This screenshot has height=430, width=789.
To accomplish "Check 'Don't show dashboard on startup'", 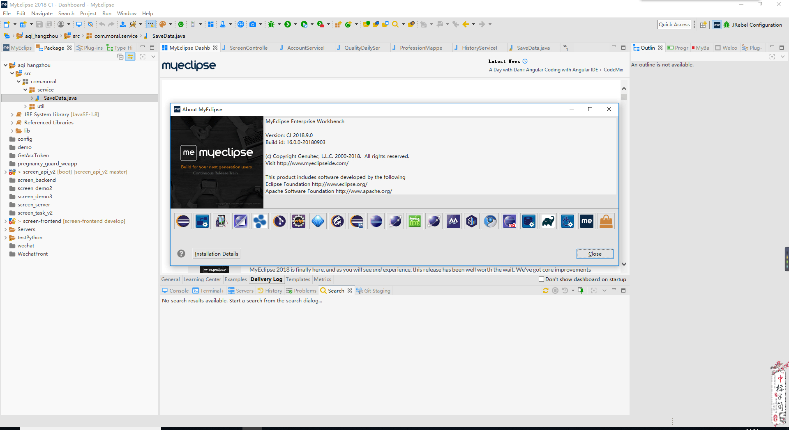I will click(x=542, y=279).
